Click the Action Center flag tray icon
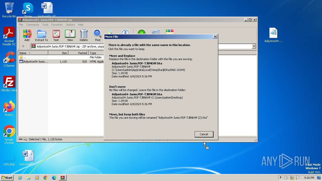The width and height of the screenshot is (322, 181). tap(298, 178)
